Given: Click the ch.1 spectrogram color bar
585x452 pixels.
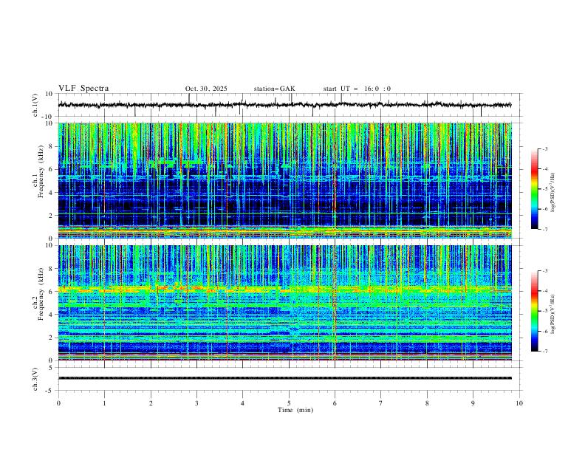Looking at the screenshot, I should 534,189.
